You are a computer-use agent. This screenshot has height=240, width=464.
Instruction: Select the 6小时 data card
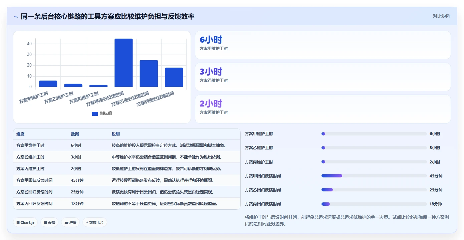tap(323, 45)
